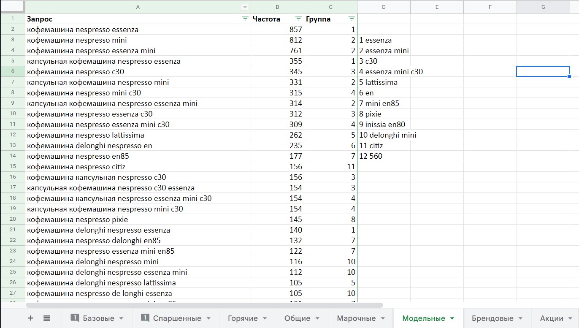Image resolution: width=579 pixels, height=328 pixels.
Task: Select legend cell '10 delonghi mini'
Action: [x=384, y=135]
